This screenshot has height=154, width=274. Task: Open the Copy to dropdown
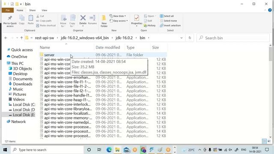coord(72,21)
